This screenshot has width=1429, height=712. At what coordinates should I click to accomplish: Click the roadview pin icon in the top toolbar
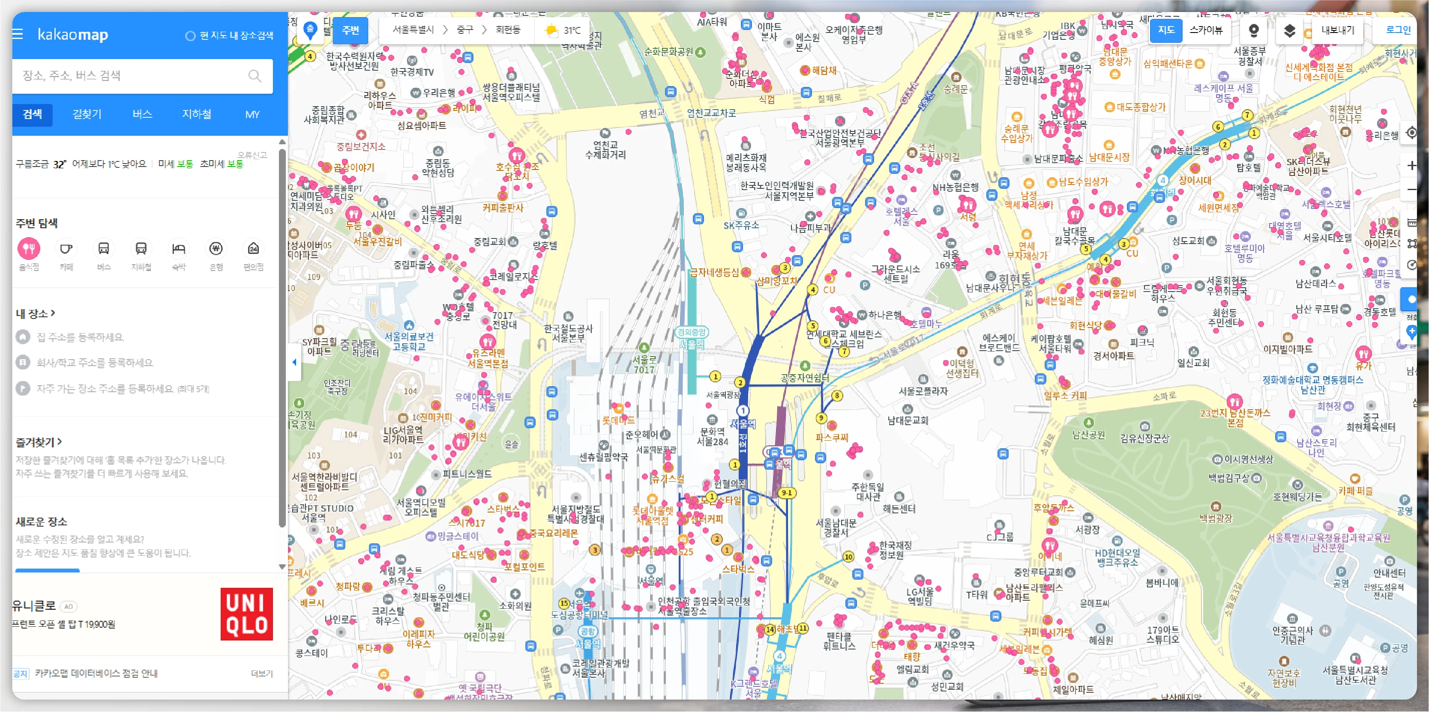(x=1253, y=30)
